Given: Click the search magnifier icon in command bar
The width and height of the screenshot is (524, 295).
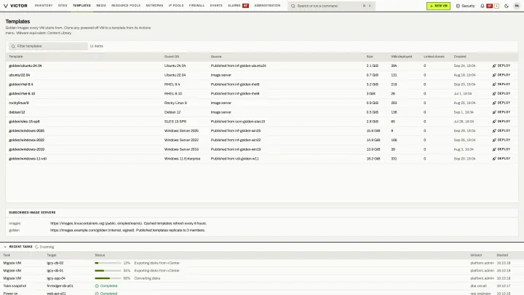Looking at the screenshot, I should (293, 6).
